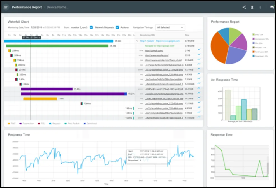Open trend graph icon in the 231ms bar row
This screenshot has height=188, width=276.
click(x=199, y=69)
